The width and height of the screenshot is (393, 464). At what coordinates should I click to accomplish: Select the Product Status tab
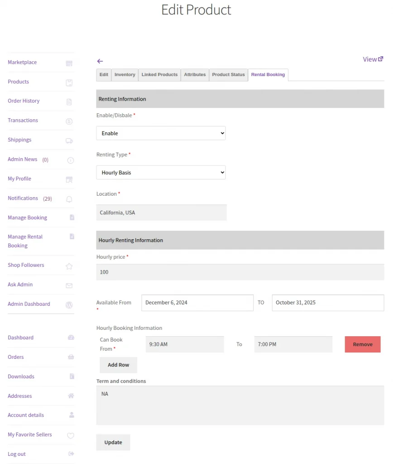[228, 75]
